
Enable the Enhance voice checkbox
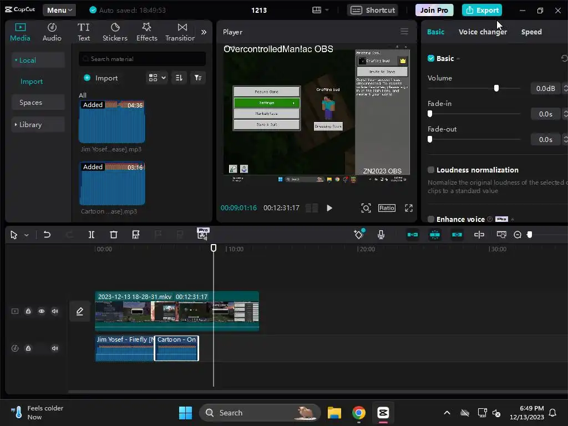(x=430, y=219)
